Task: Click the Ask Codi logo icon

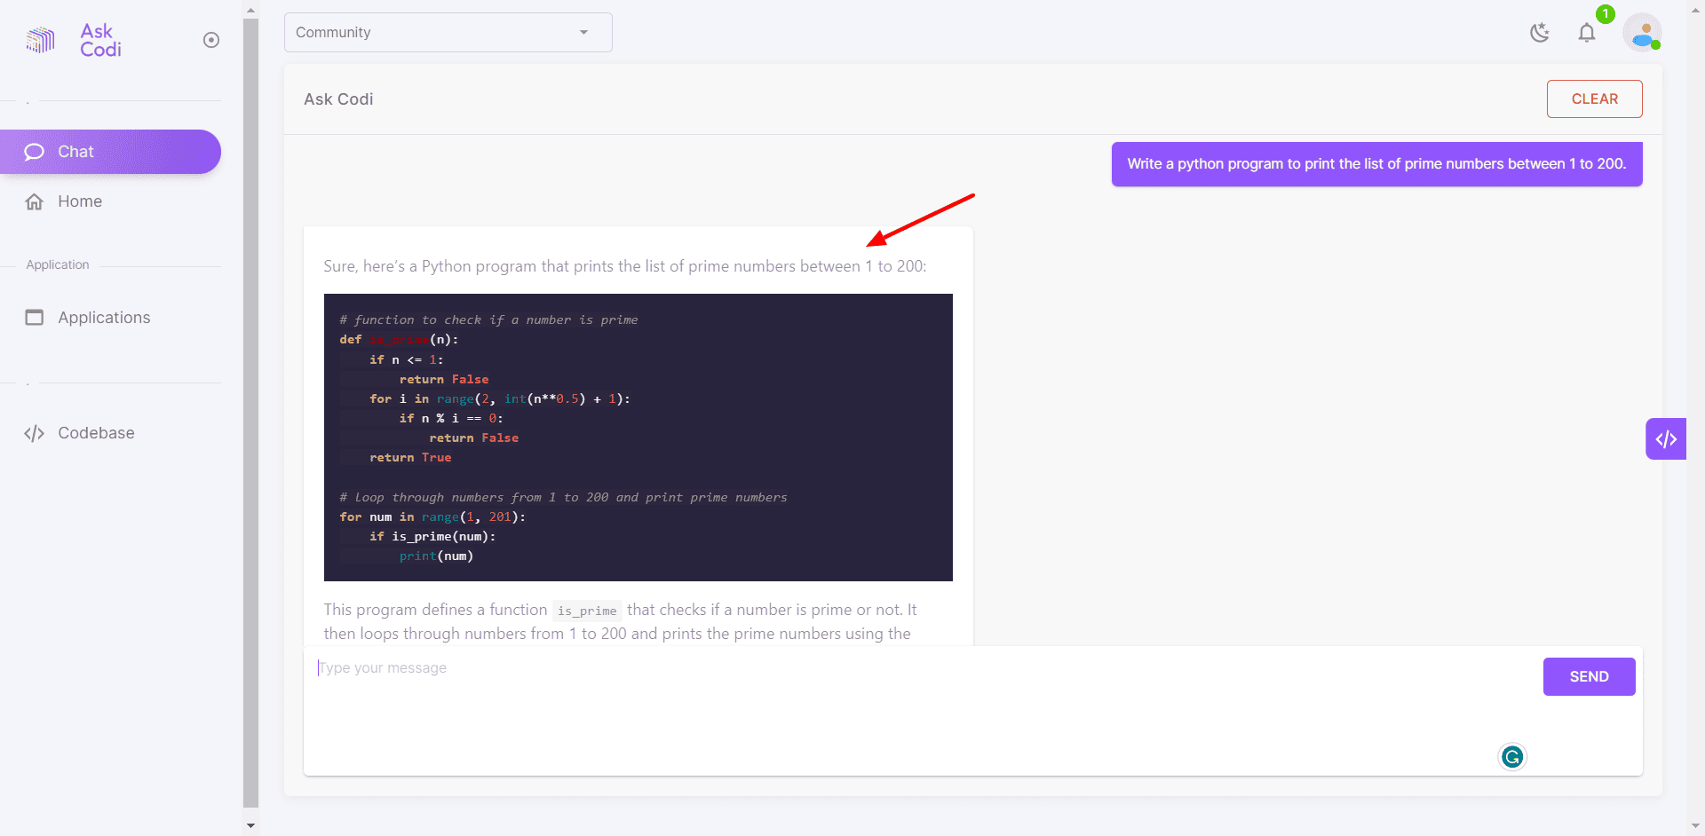Action: pyautogui.click(x=40, y=40)
